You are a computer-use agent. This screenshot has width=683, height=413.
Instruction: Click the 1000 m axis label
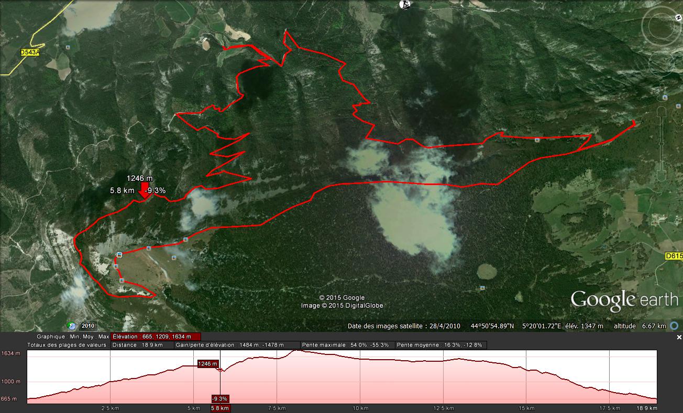tap(10, 382)
